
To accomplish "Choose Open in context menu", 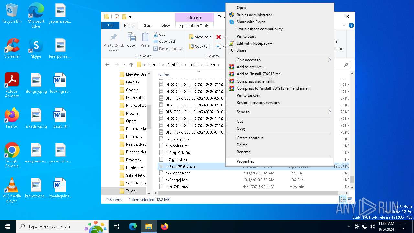I will point(280,7).
